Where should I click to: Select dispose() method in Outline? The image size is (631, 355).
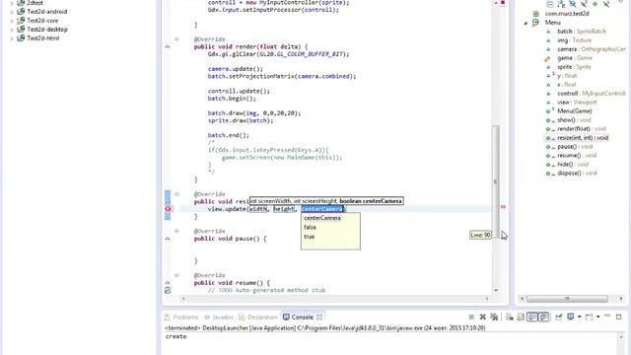(x=577, y=174)
